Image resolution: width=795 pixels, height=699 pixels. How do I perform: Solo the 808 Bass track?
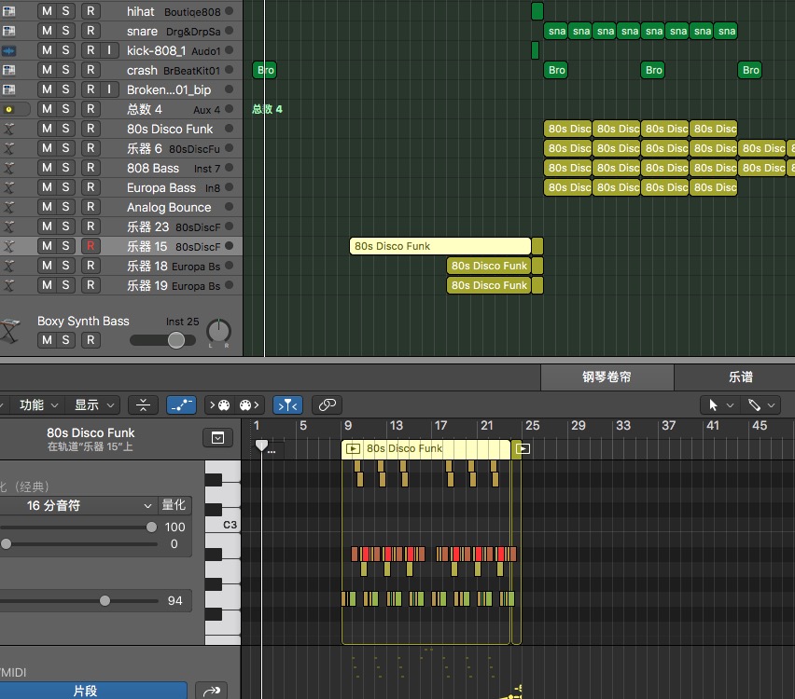click(x=65, y=168)
